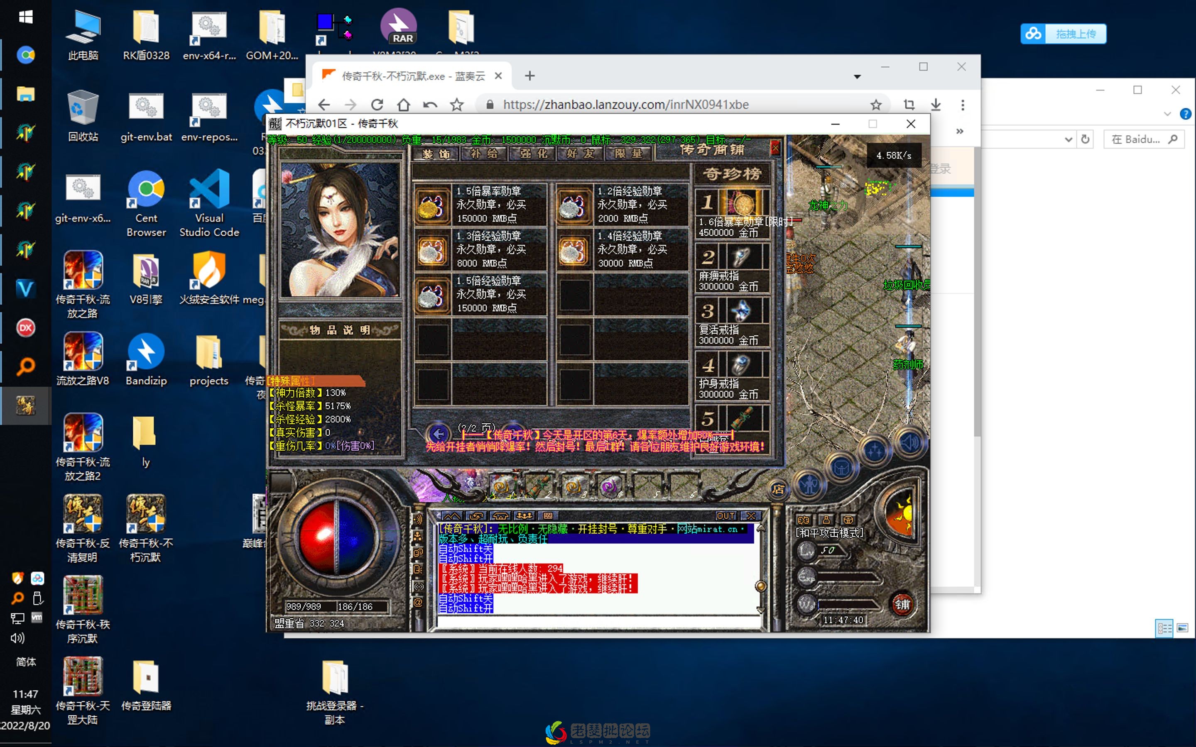Click the lanzouy.com address bar
The height and width of the screenshot is (747, 1196).
pyautogui.click(x=684, y=105)
